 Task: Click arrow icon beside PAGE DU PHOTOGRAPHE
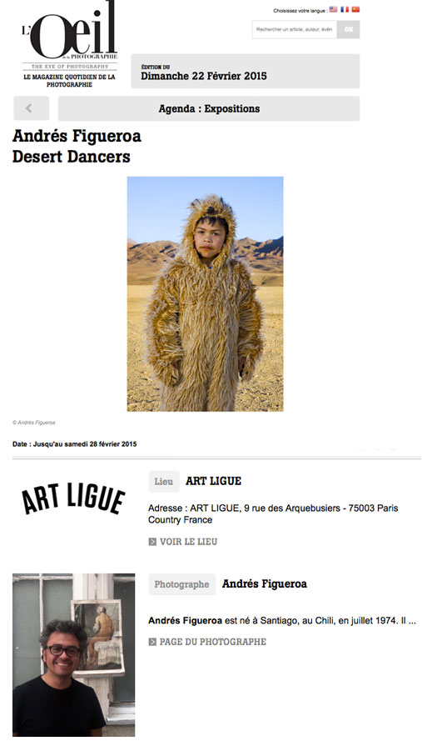pyautogui.click(x=152, y=642)
